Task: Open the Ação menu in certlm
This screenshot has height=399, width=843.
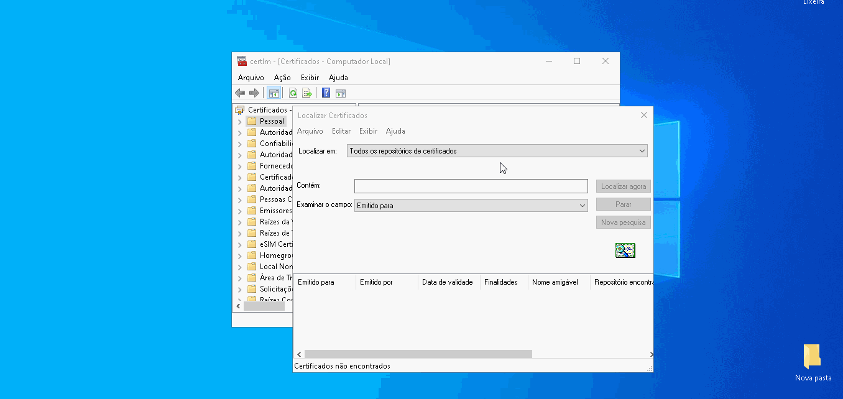Action: pyautogui.click(x=282, y=78)
